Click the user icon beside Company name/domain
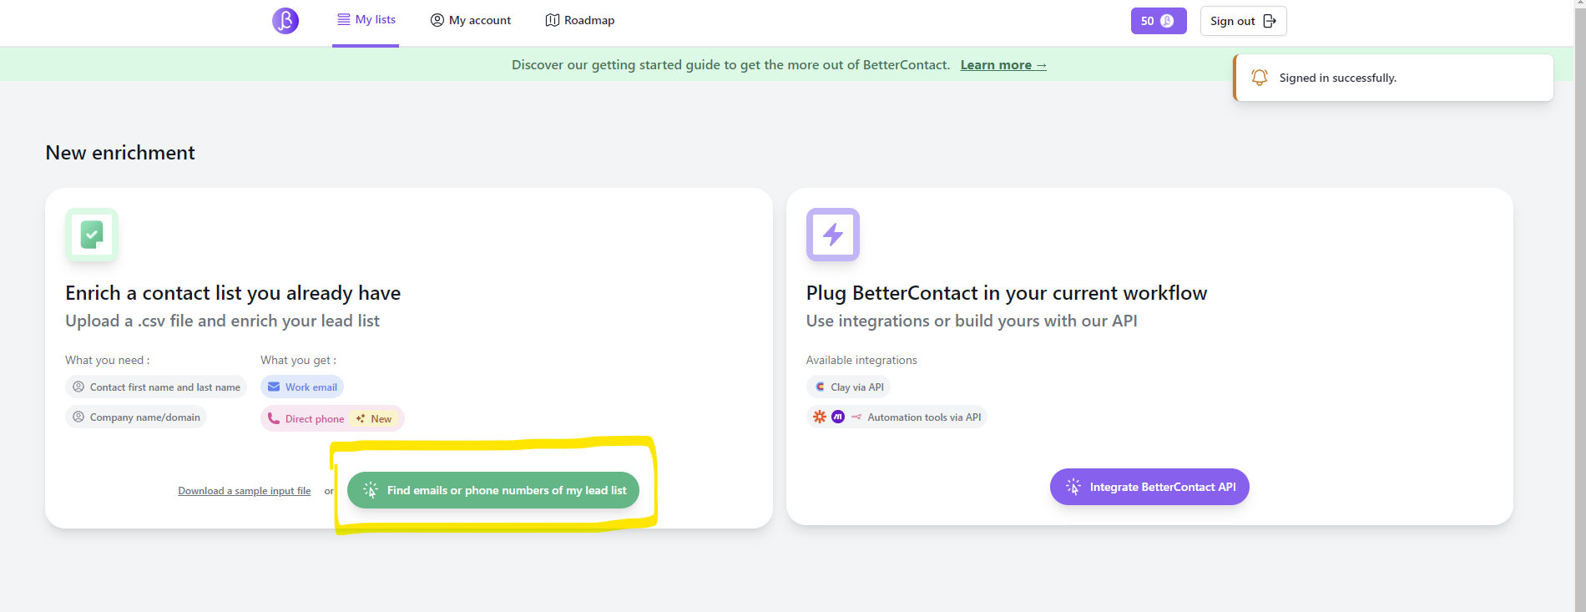Image resolution: width=1586 pixels, height=612 pixels. click(x=78, y=417)
